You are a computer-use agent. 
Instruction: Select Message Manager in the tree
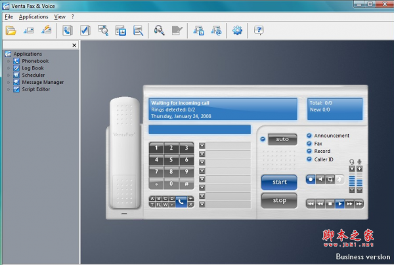tap(43, 82)
